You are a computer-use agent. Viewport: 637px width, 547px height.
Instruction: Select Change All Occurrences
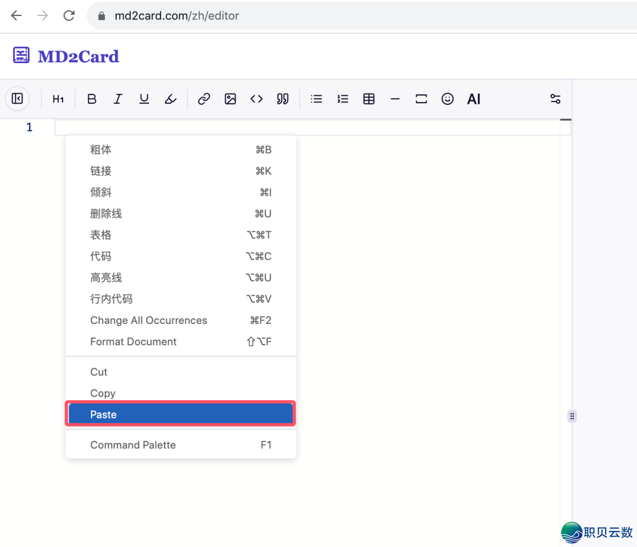point(181,320)
